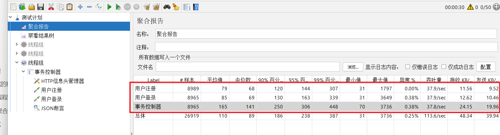Sort by the Label column header
Viewport: 500px width, 135px height.
click(x=153, y=80)
